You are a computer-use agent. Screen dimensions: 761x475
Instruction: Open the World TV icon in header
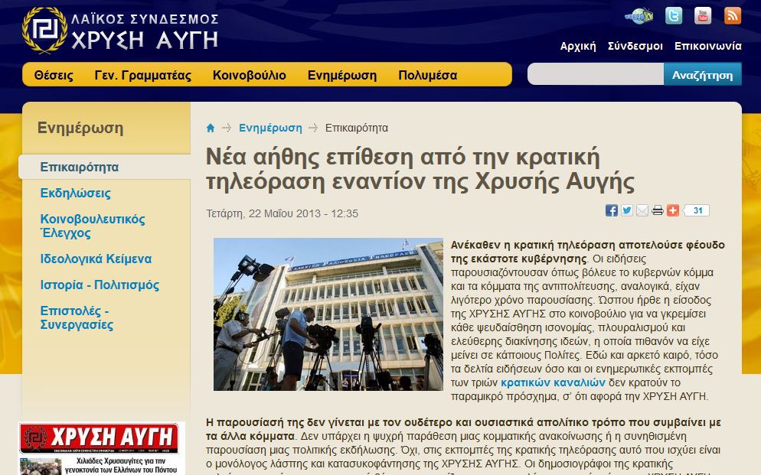(x=639, y=15)
